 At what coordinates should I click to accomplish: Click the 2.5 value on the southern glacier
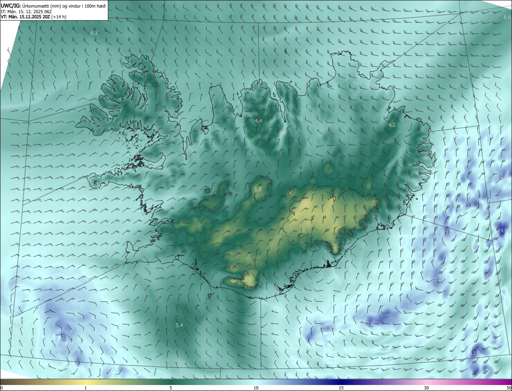click(x=248, y=280)
